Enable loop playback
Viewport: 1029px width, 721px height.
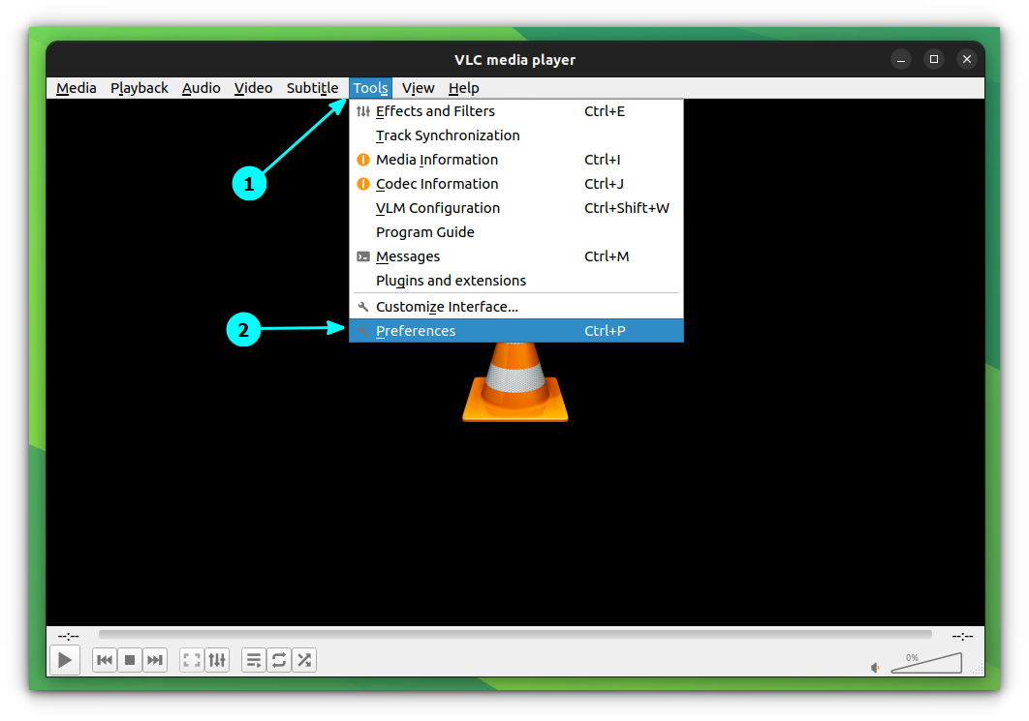click(x=279, y=659)
